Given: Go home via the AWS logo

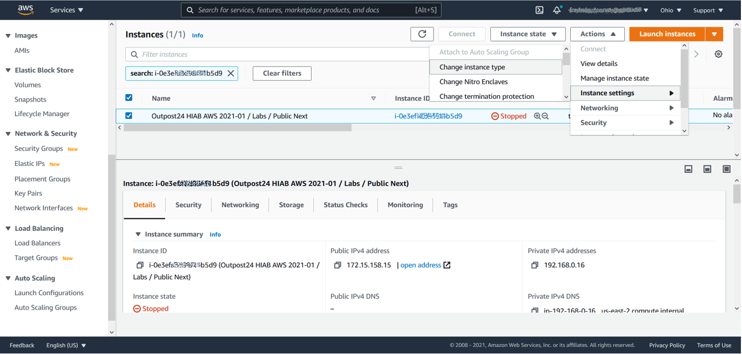Looking at the screenshot, I should pos(25,9).
